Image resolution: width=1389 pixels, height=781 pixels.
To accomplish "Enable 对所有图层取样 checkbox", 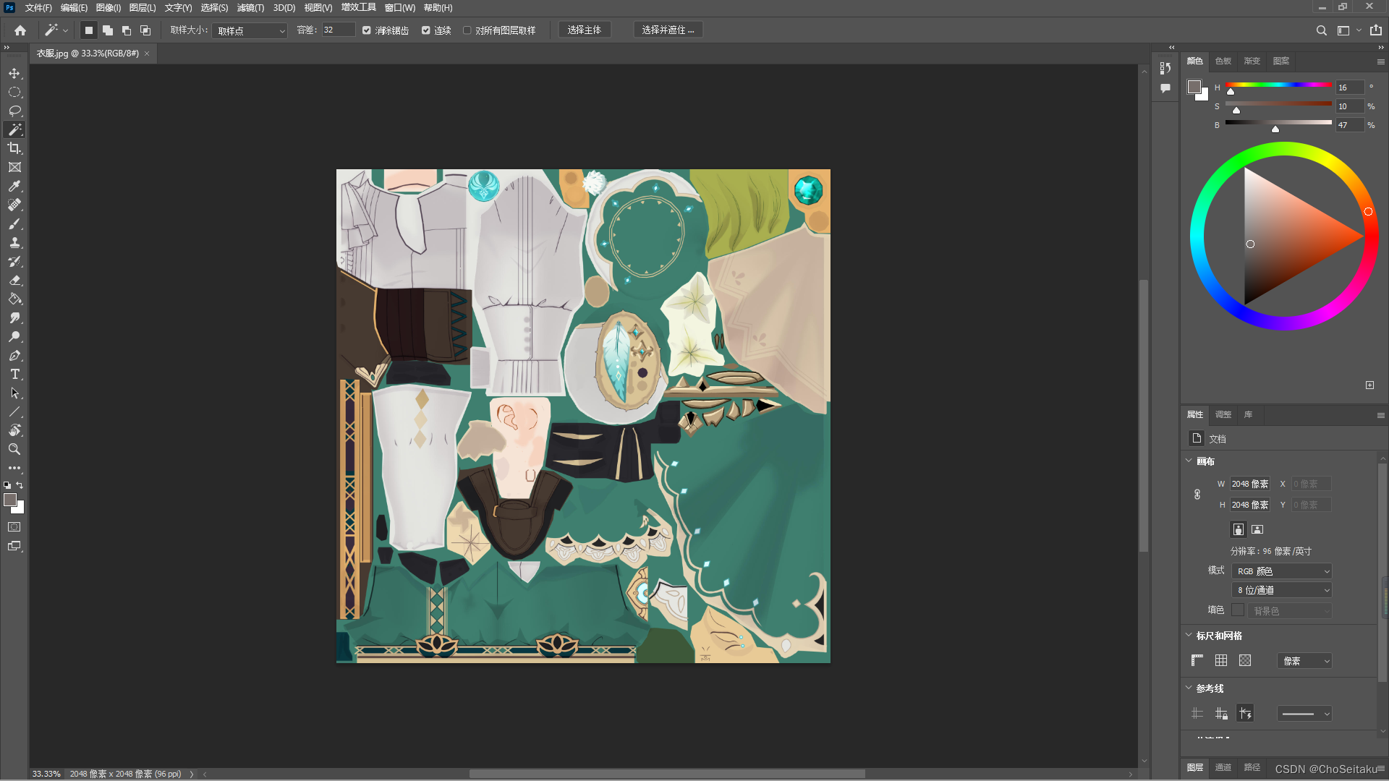I will click(467, 30).
